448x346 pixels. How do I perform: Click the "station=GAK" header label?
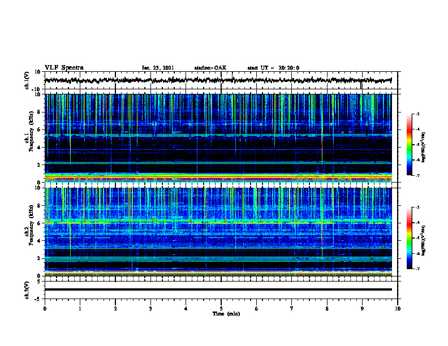click(210, 68)
